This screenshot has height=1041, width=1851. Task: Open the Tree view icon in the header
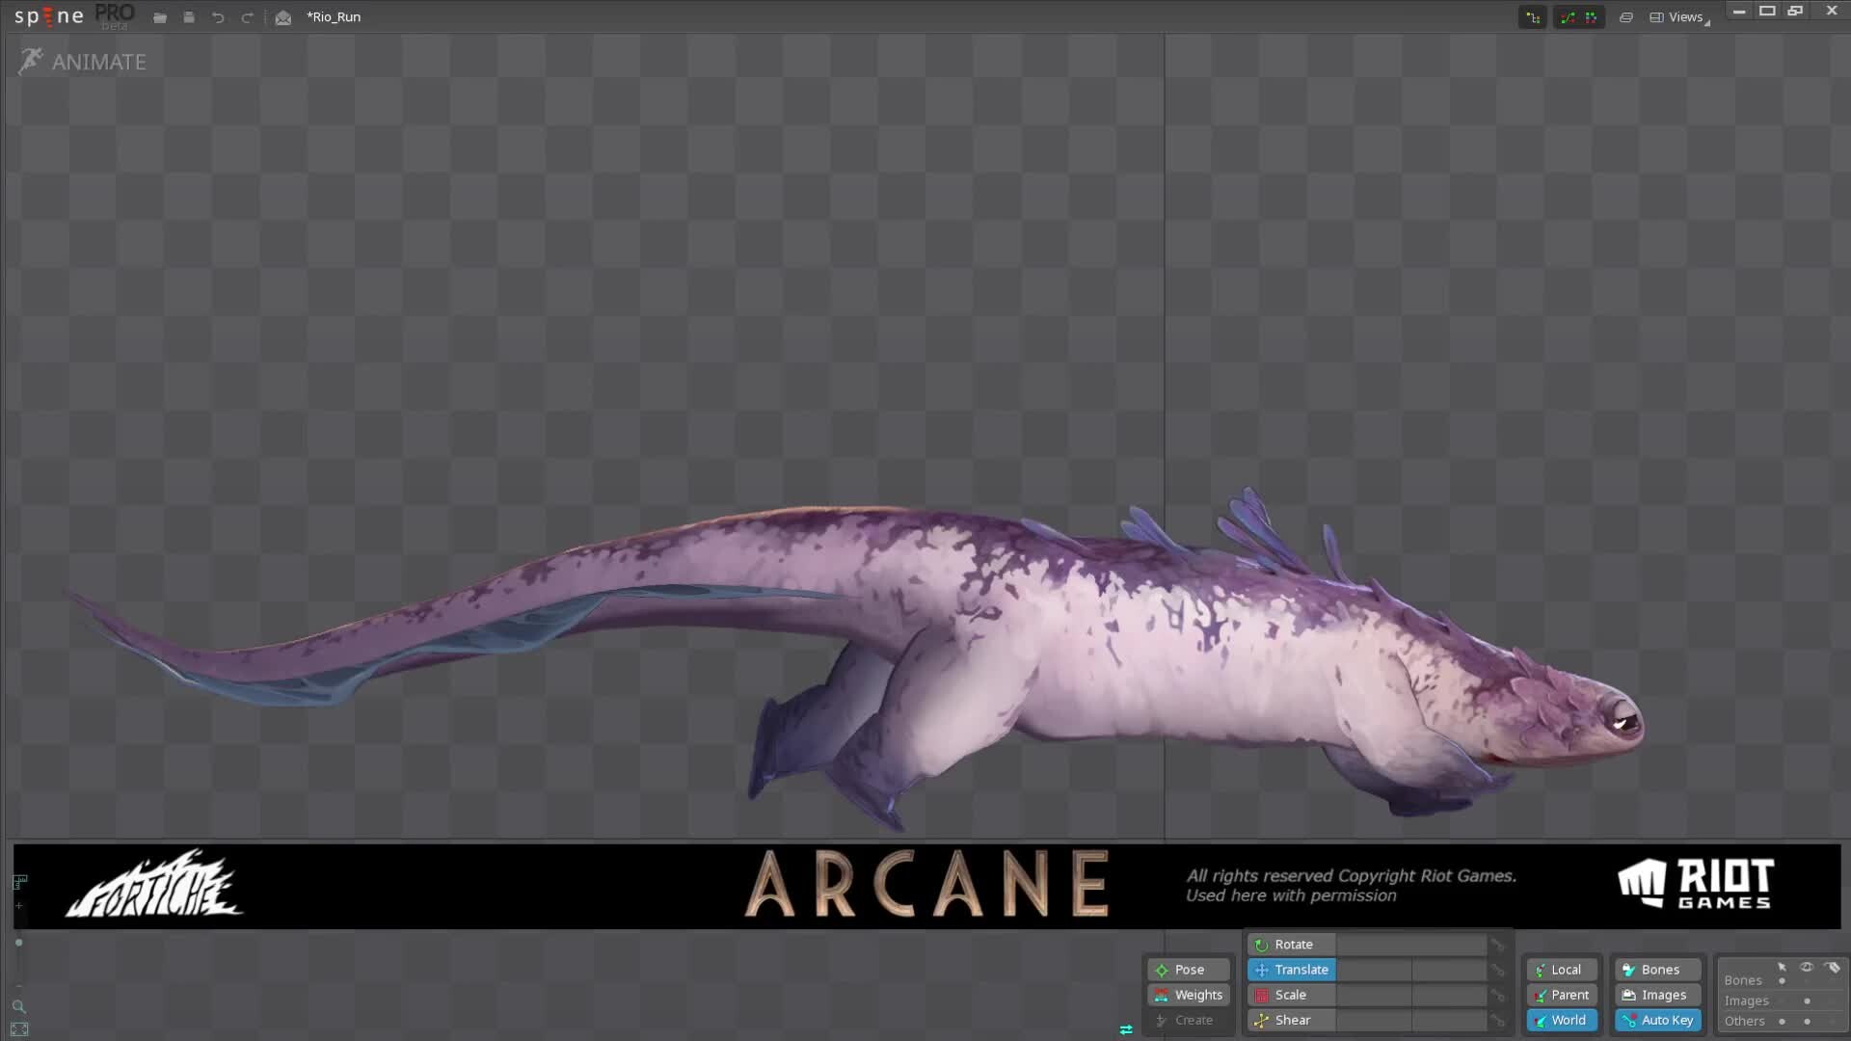[x=1533, y=16]
